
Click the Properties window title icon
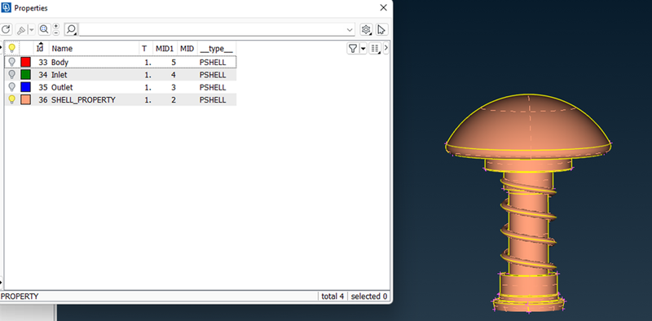(x=7, y=7)
